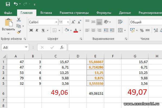The image size is (162, 108).
Task: Click the Wrap Text icon
Action: [x=120, y=22]
